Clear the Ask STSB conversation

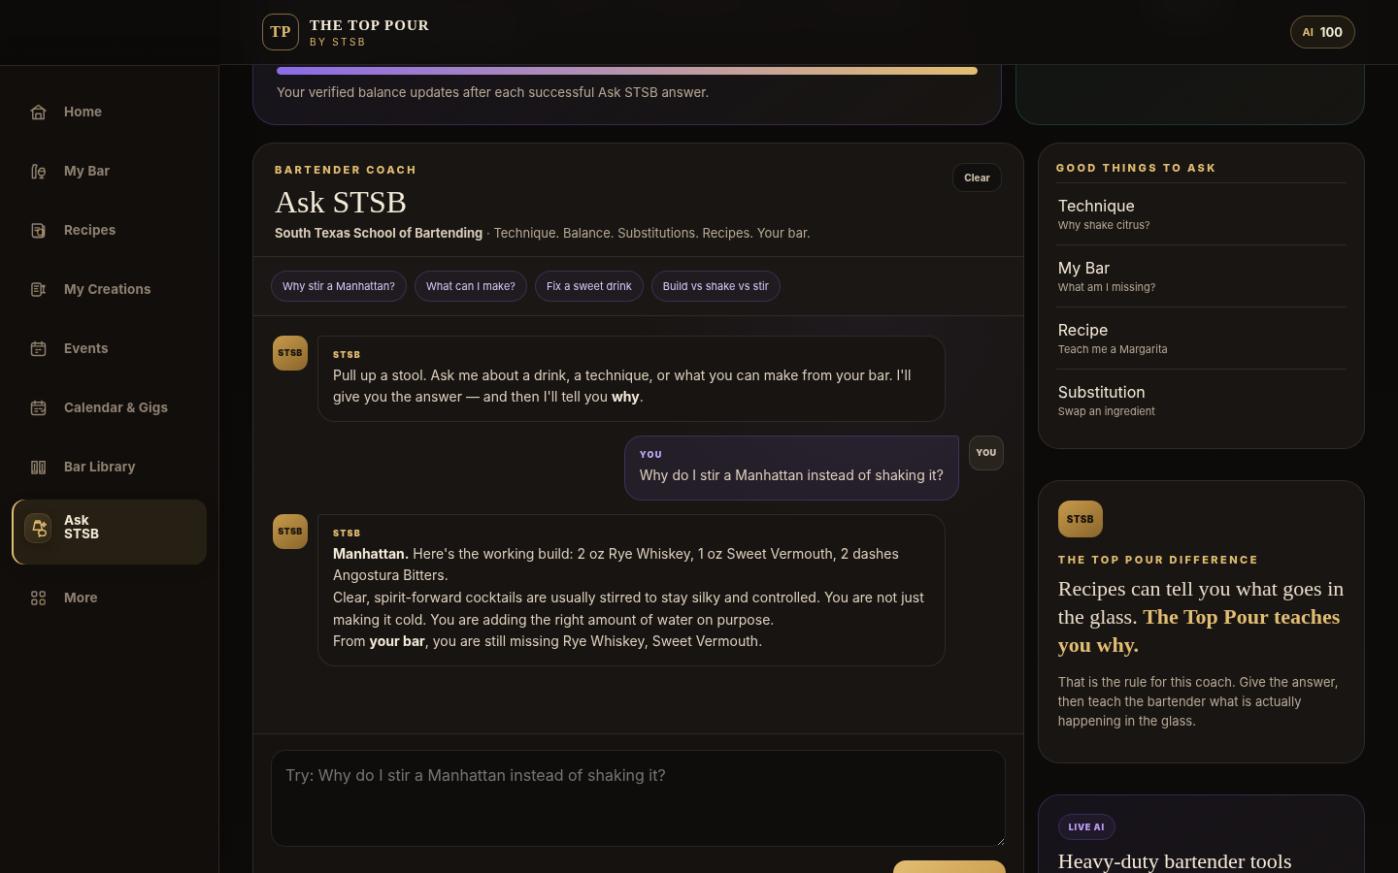[977, 178]
